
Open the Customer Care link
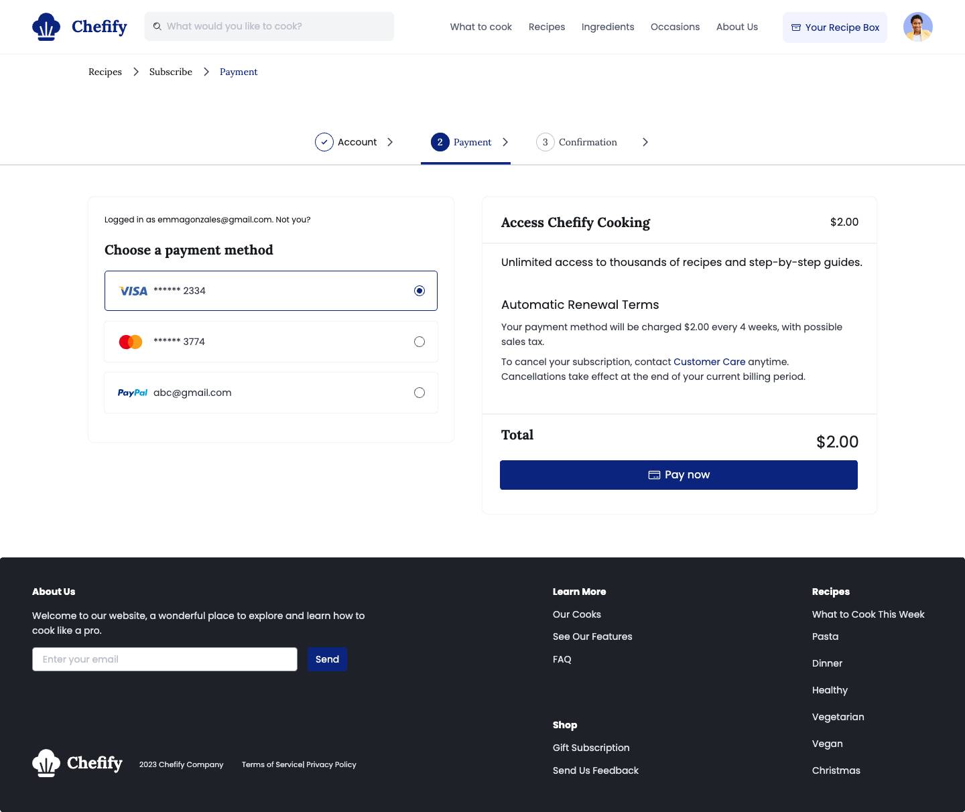click(x=709, y=362)
